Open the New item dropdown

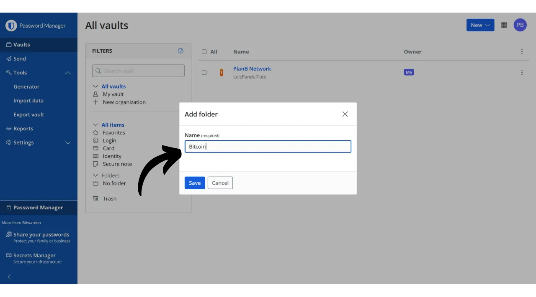pos(480,25)
